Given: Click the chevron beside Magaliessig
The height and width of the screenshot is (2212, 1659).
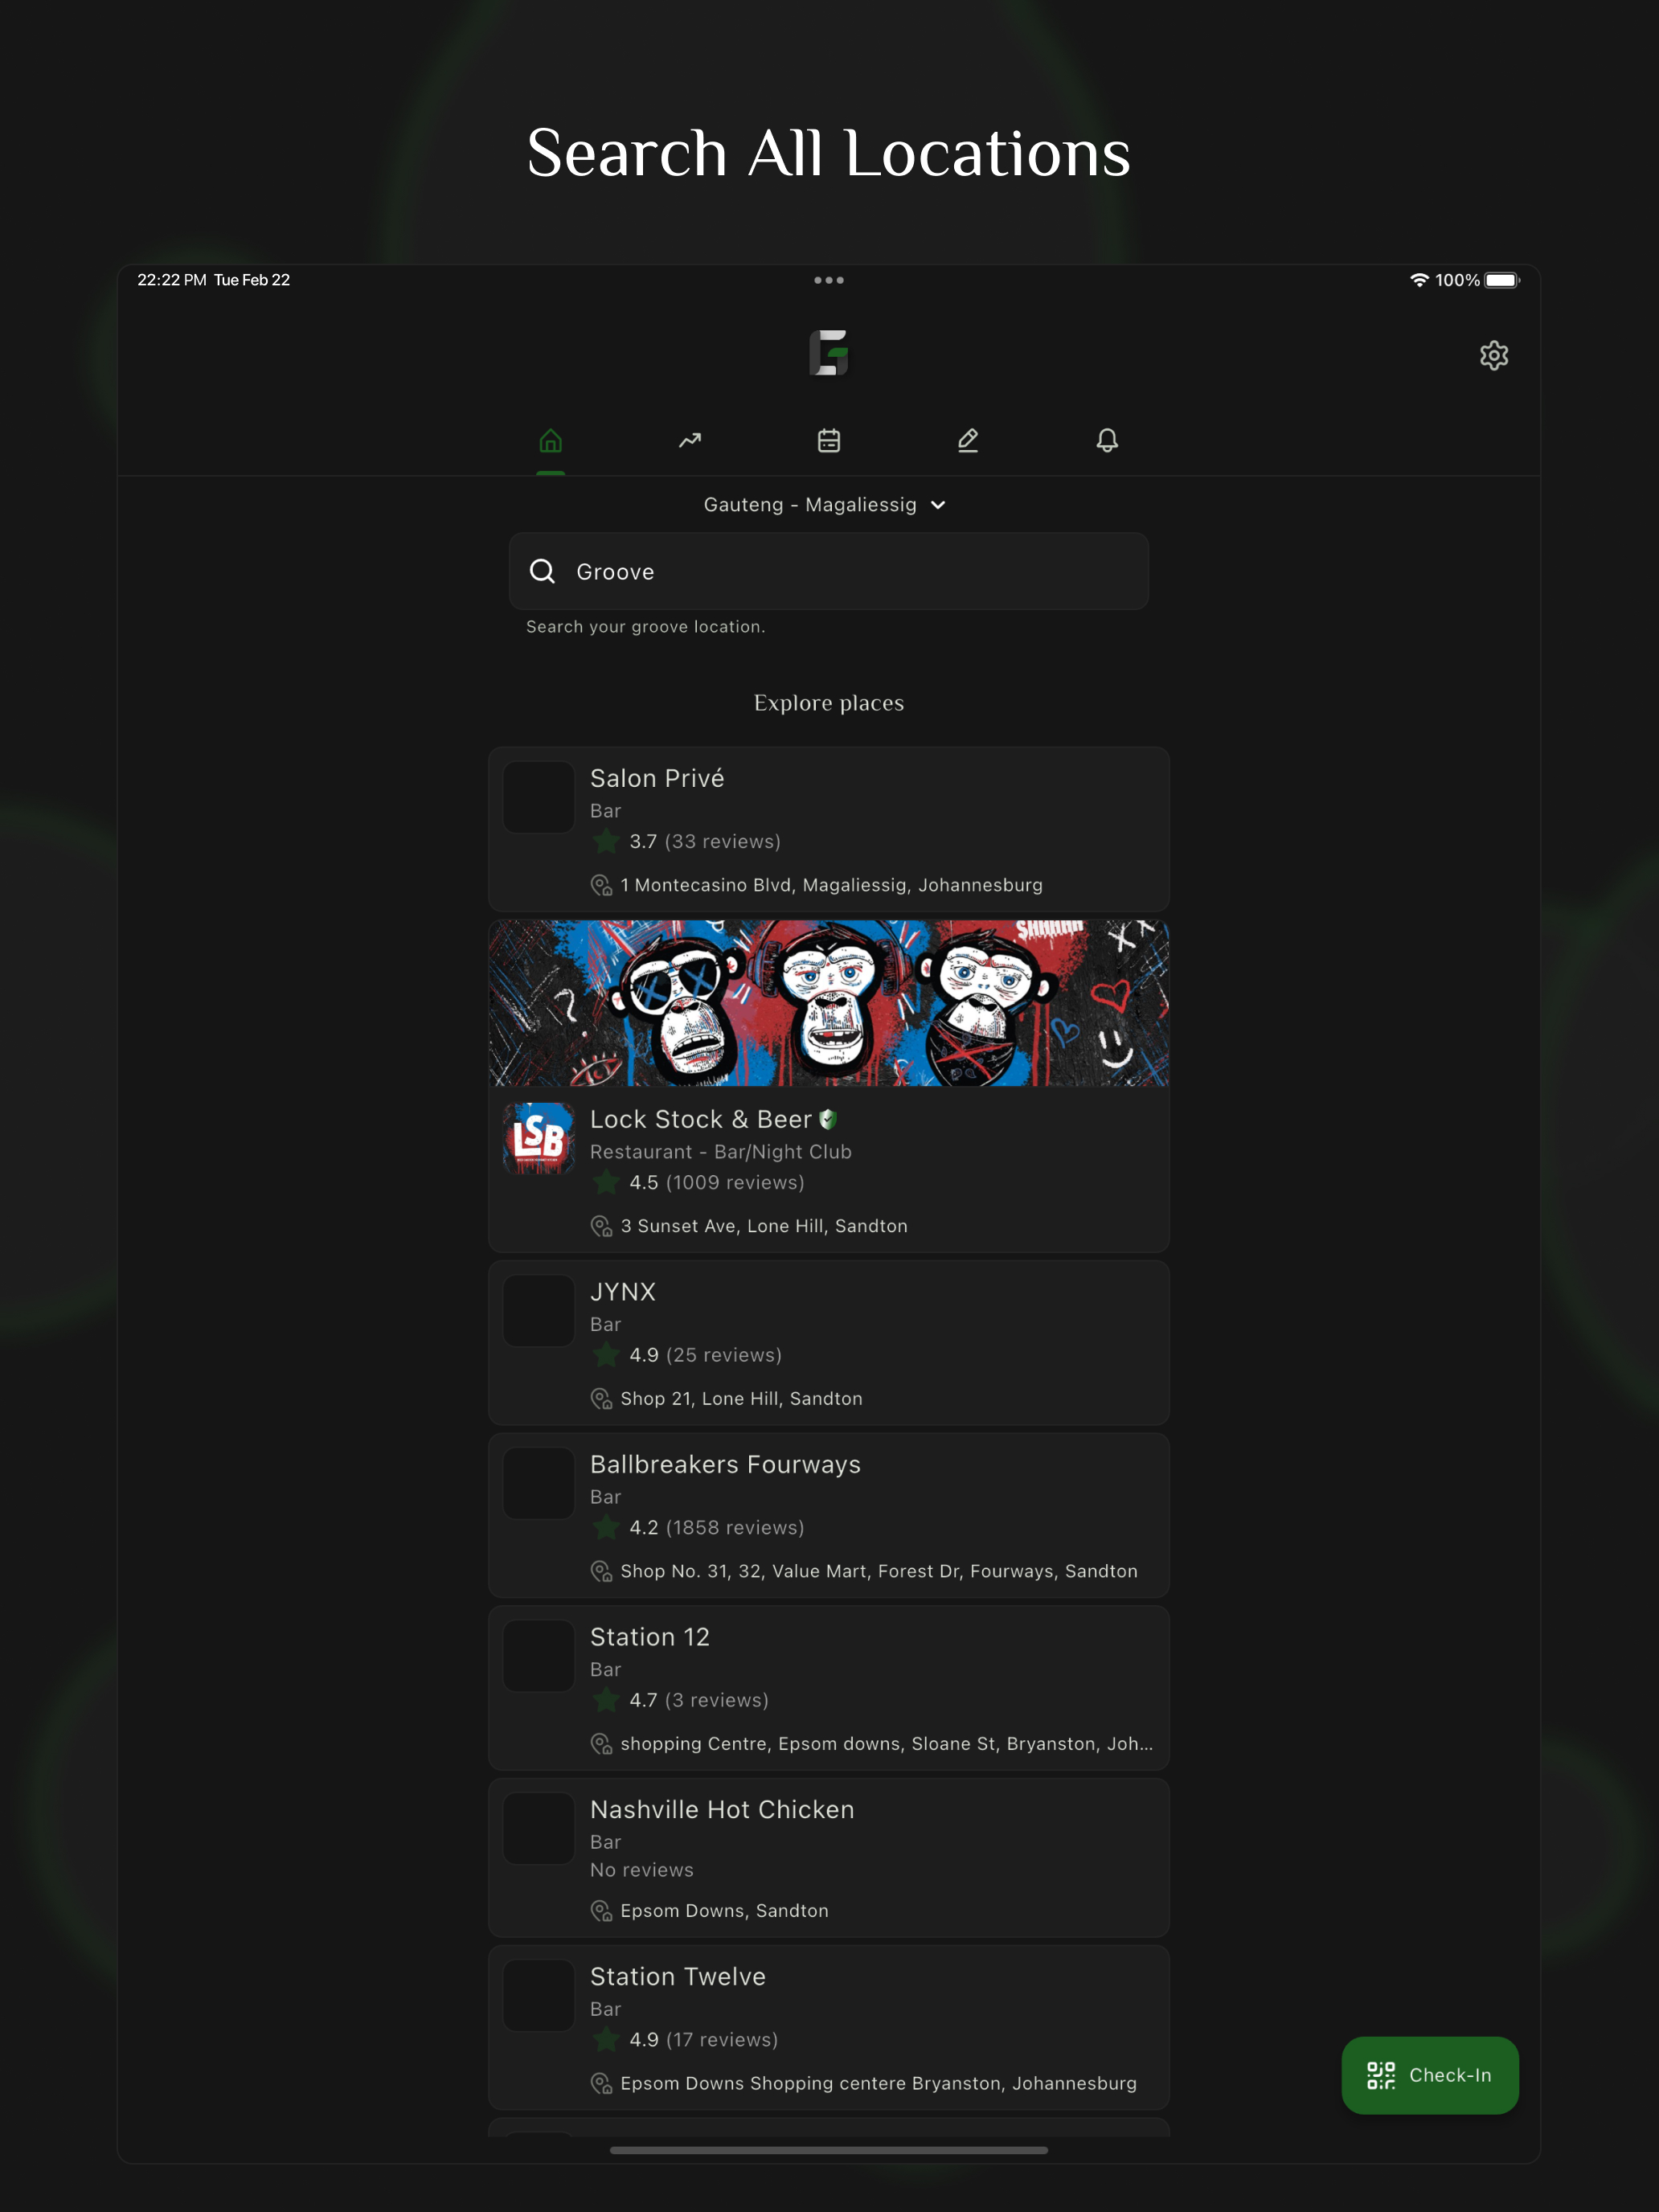Looking at the screenshot, I should 938,505.
